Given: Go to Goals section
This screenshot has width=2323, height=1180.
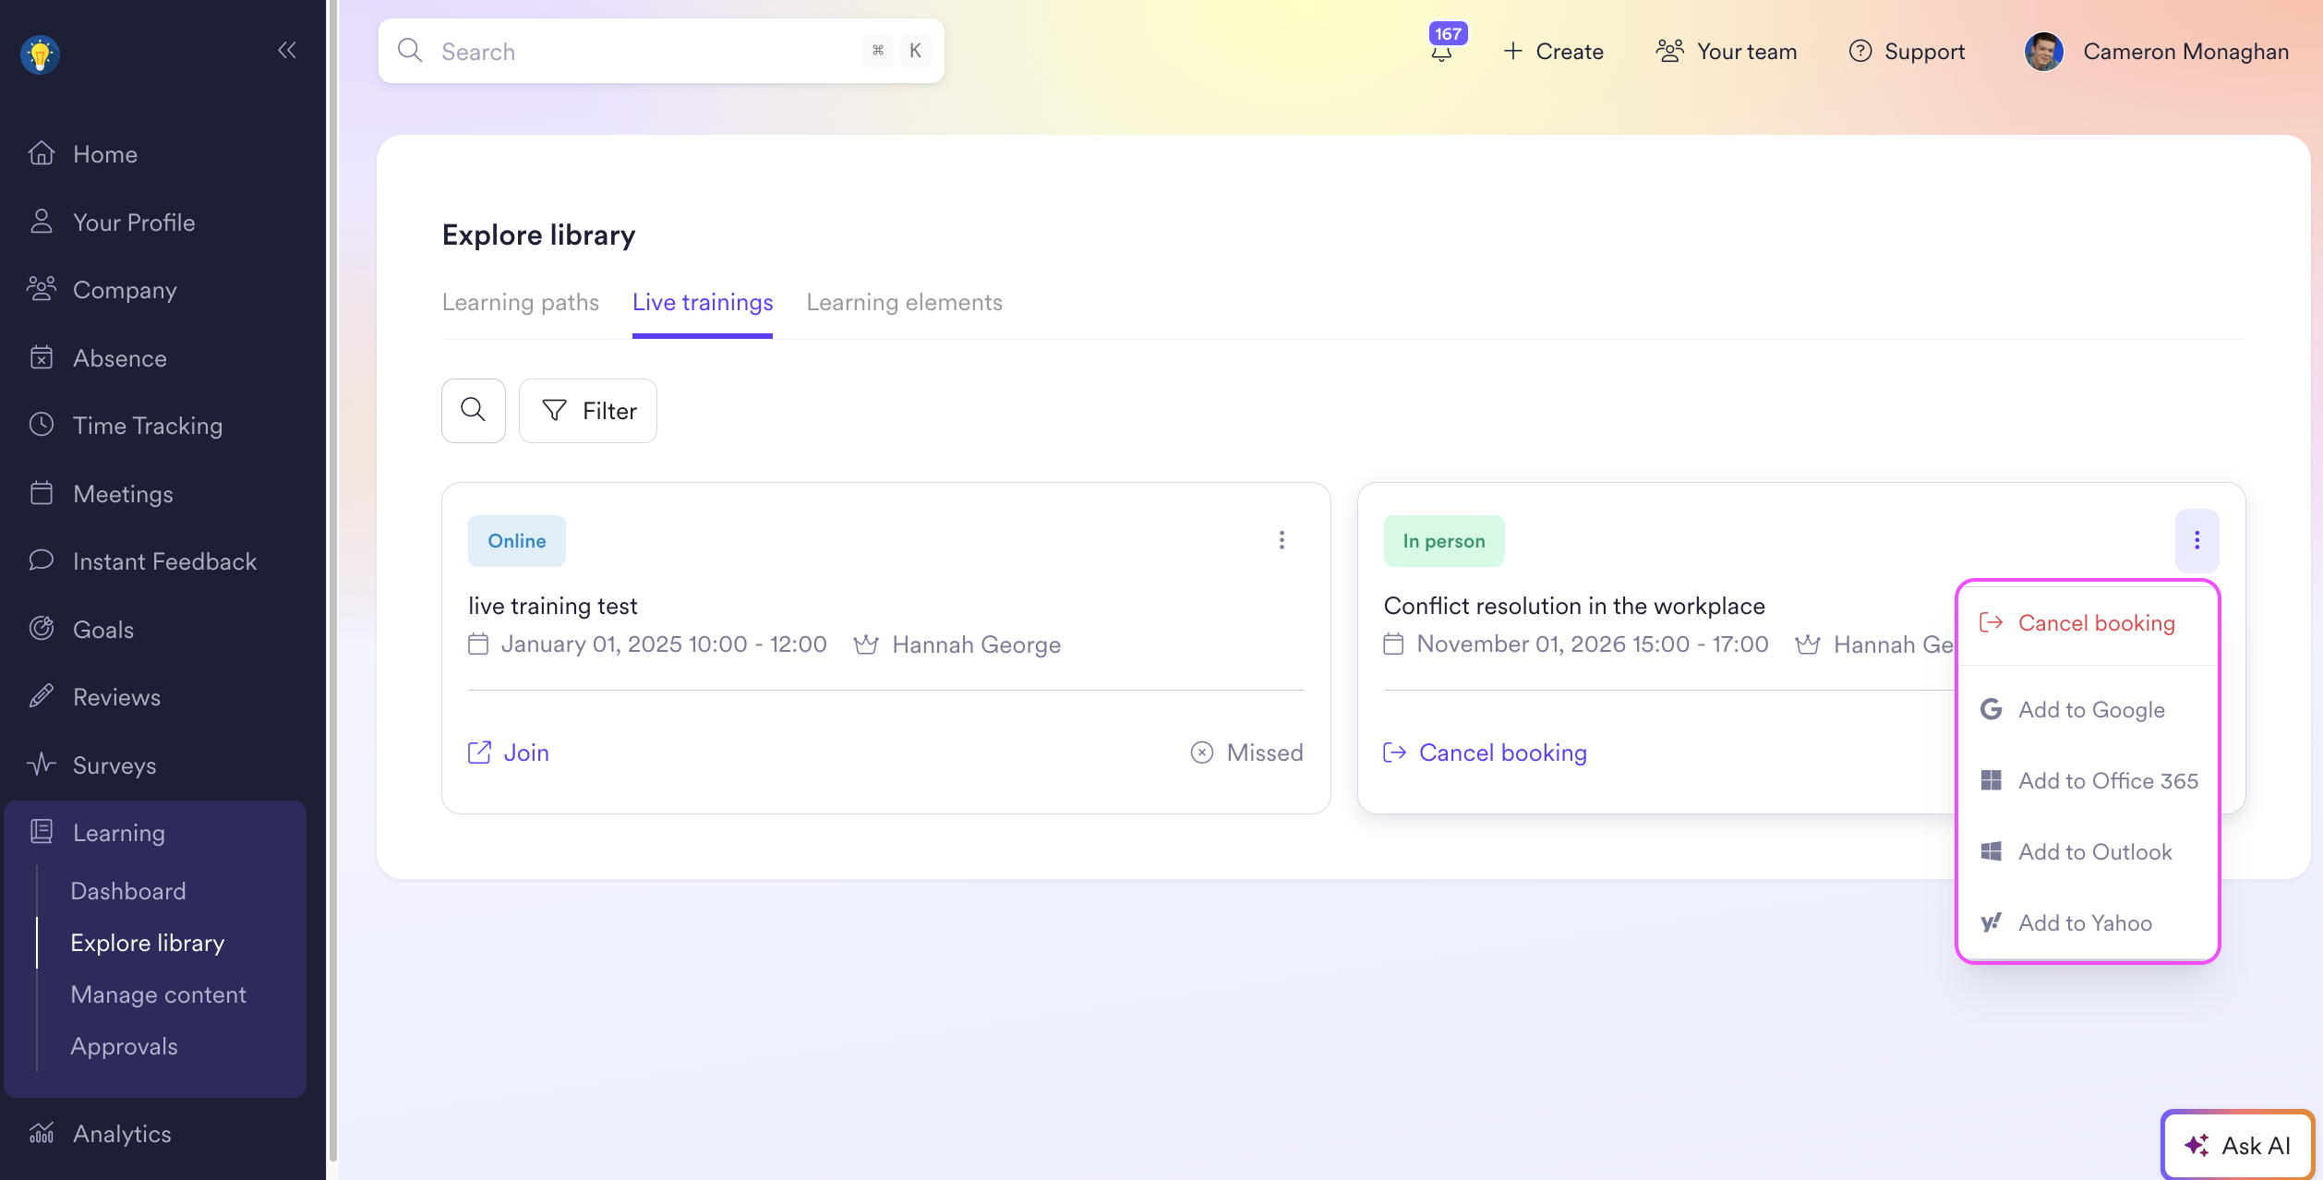Looking at the screenshot, I should tap(102, 630).
